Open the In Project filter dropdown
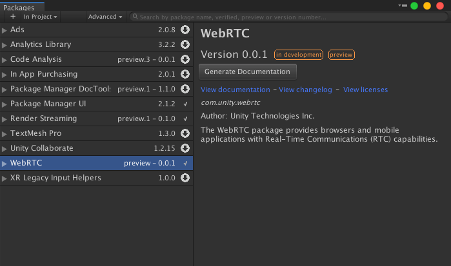451x266 pixels. (x=40, y=17)
